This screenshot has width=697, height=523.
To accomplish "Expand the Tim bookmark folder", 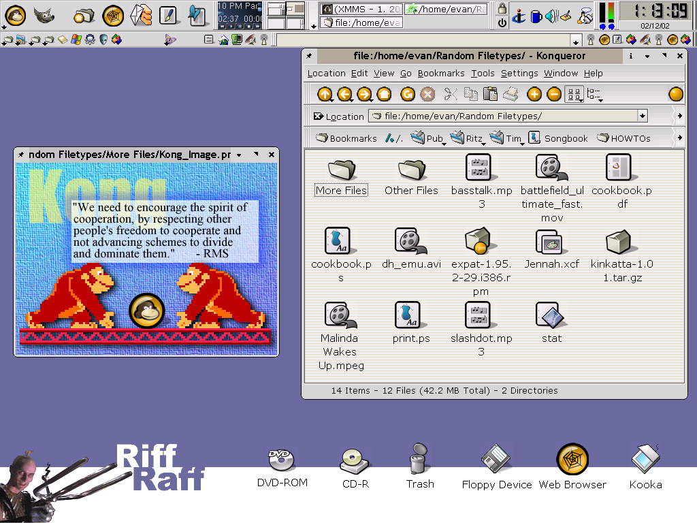I will point(506,138).
